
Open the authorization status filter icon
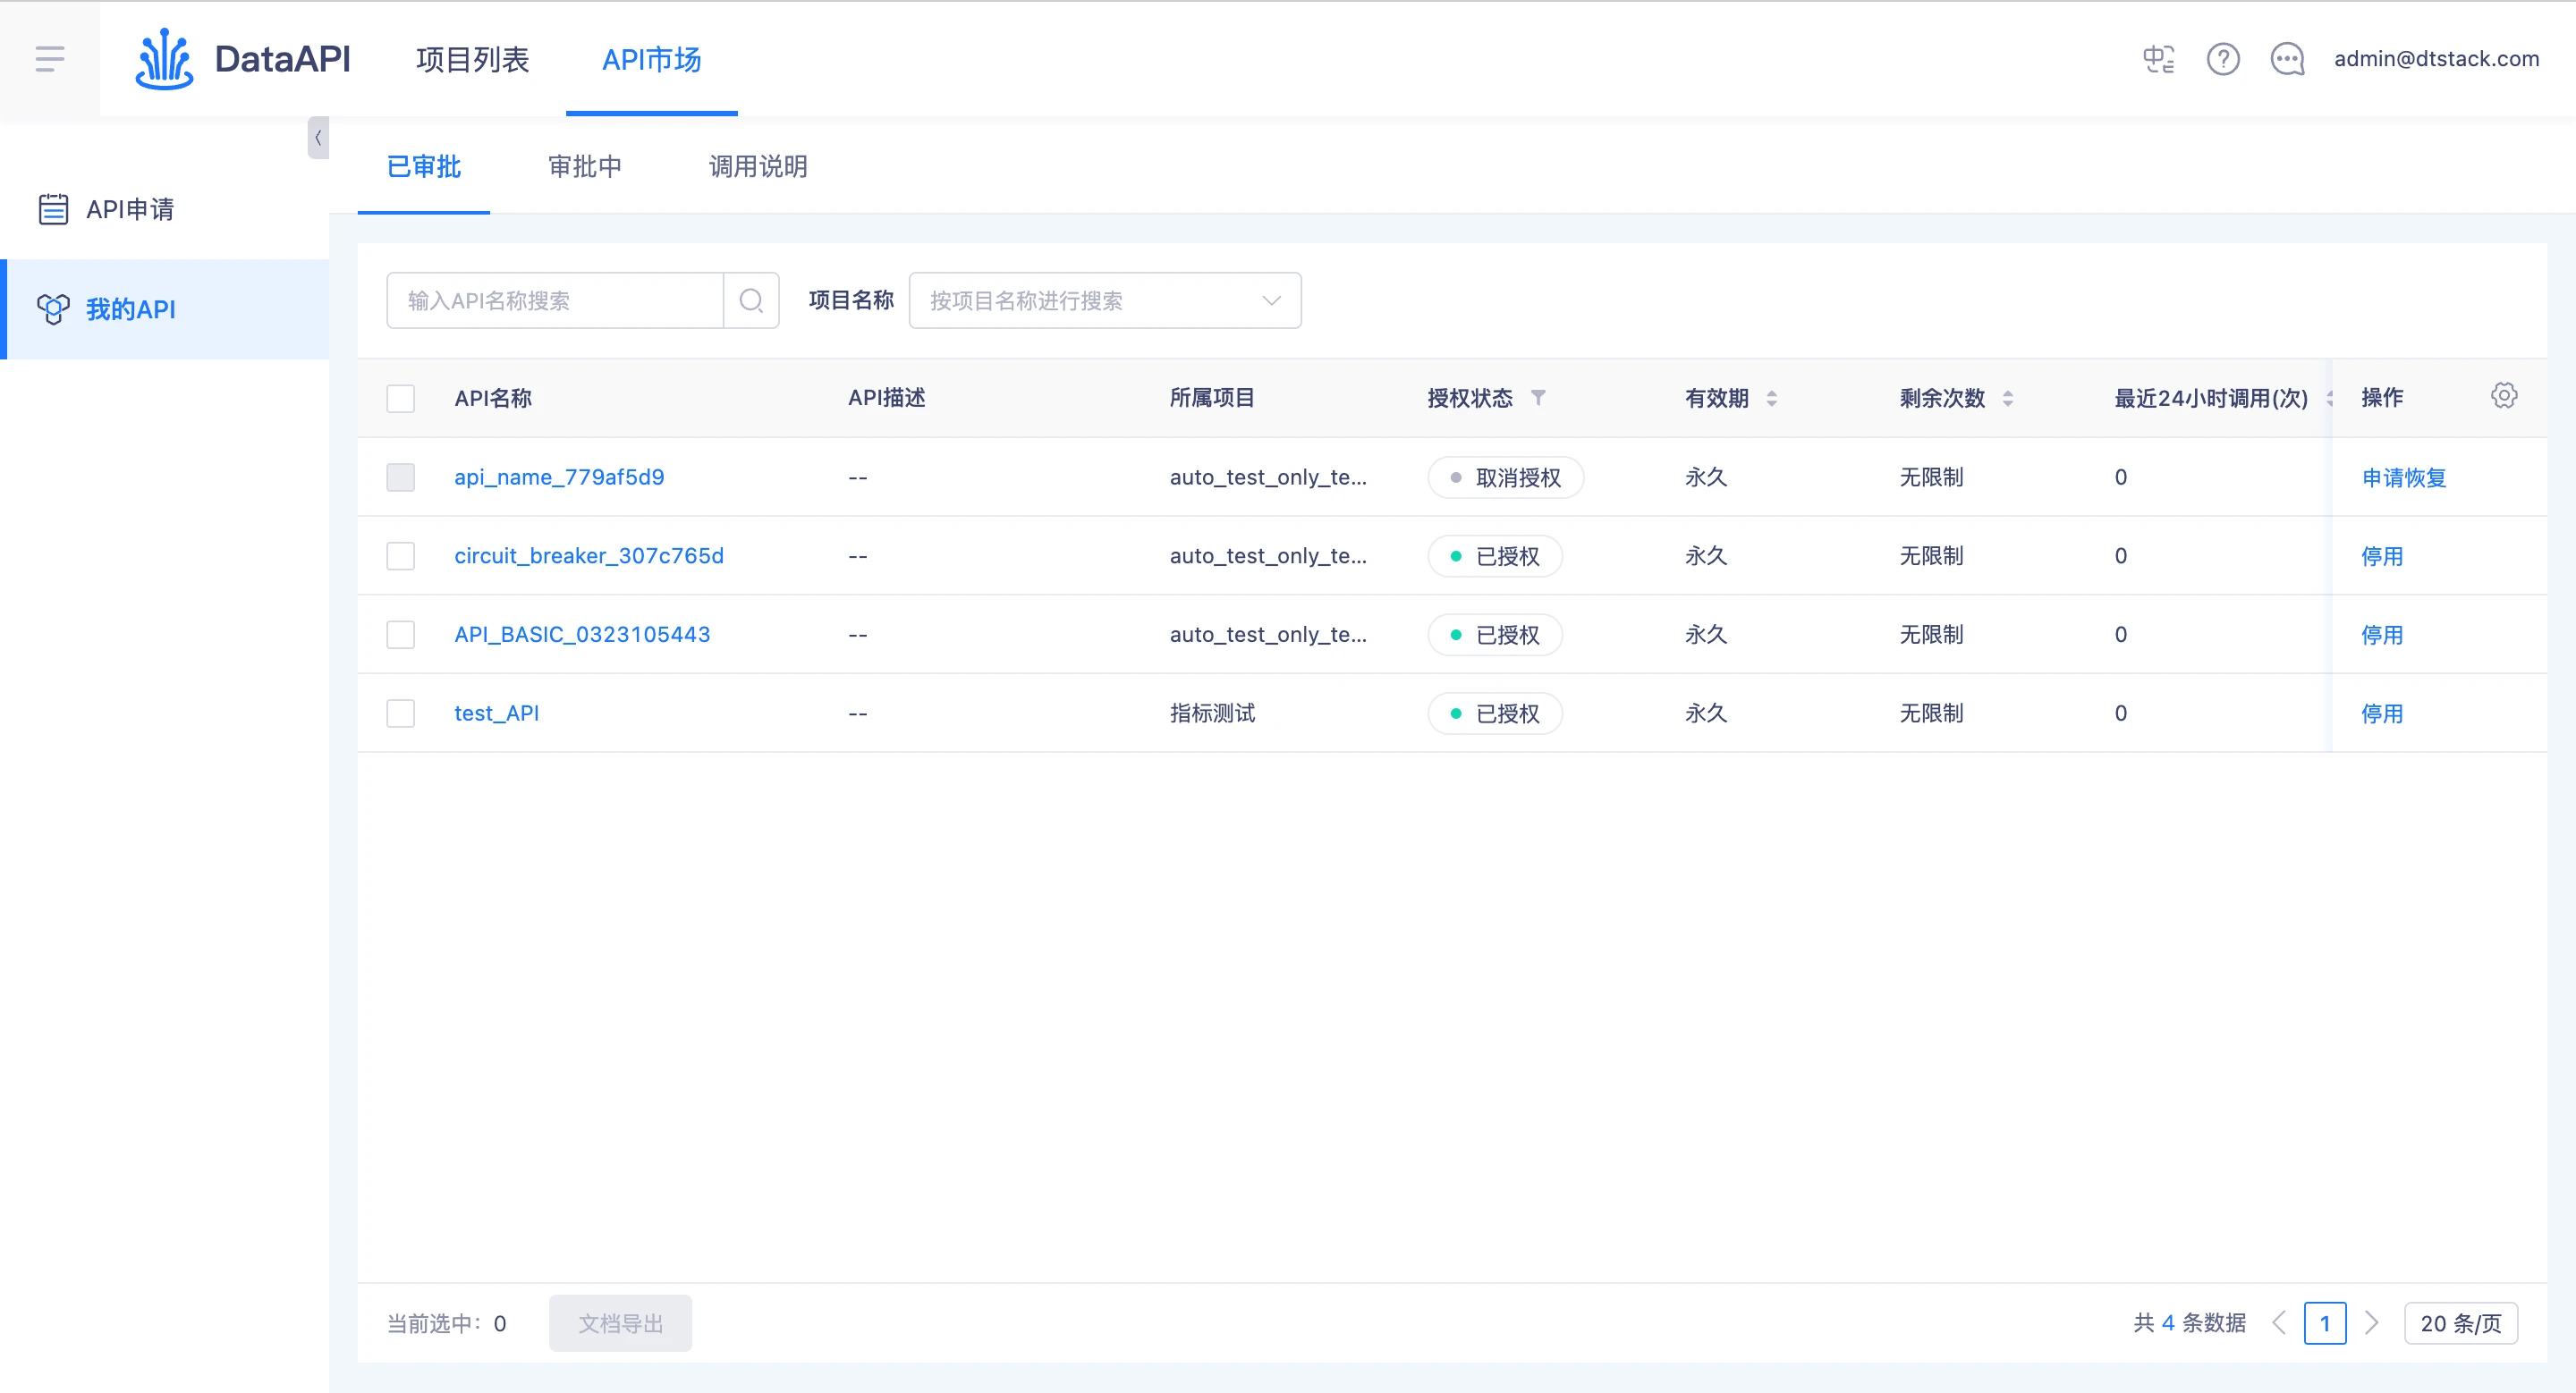1538,398
